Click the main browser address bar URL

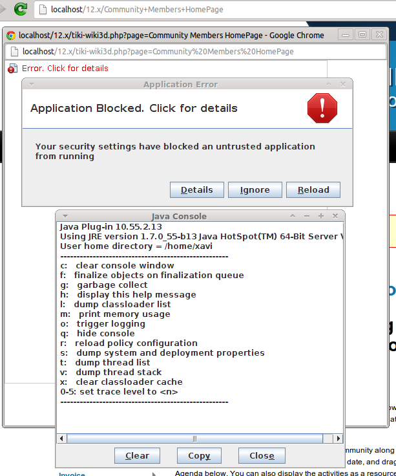point(137,10)
